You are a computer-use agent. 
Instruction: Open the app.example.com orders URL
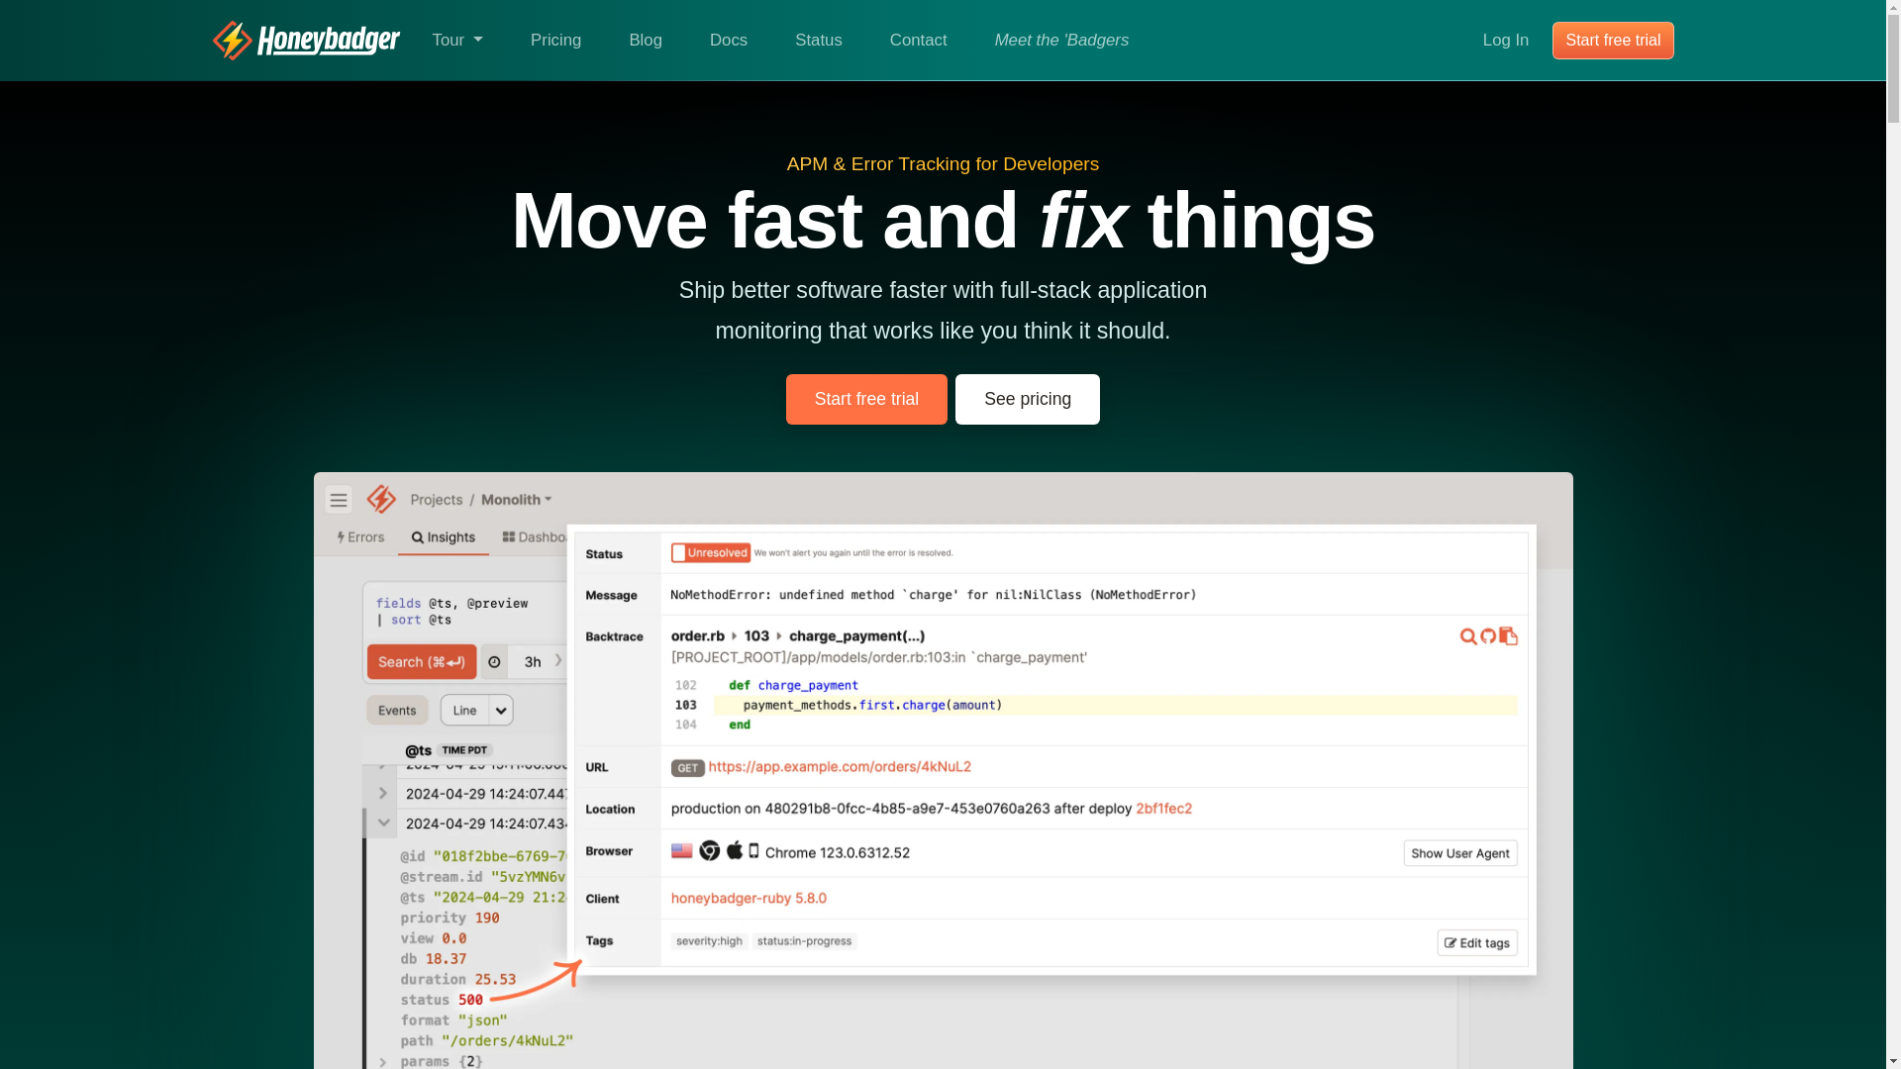point(840,767)
